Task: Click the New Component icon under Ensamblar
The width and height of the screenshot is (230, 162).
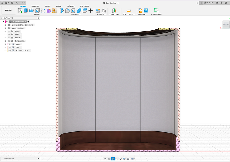Action: 98,10
